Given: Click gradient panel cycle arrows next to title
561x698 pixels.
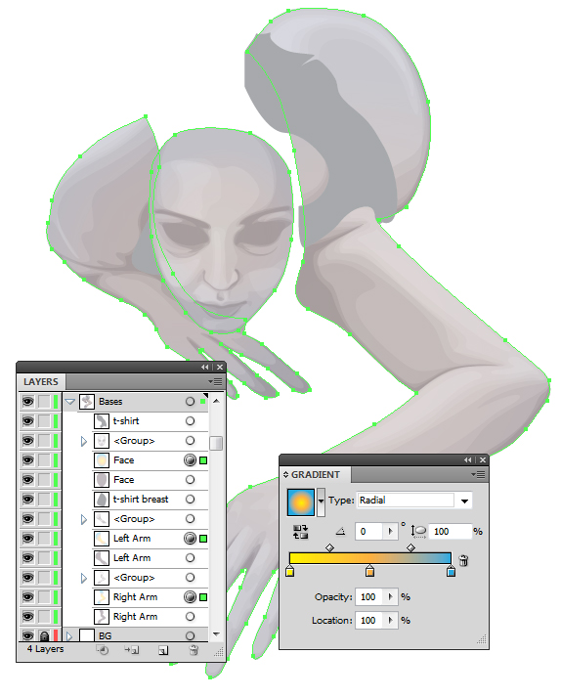Looking at the screenshot, I should pos(285,475).
